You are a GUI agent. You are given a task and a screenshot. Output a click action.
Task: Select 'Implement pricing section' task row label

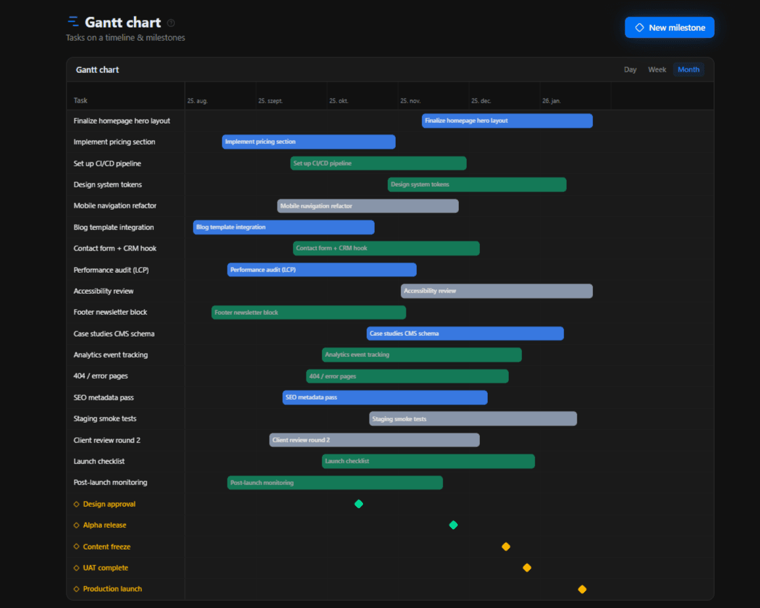114,142
